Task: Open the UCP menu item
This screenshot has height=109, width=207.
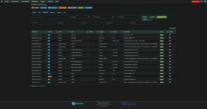Action: tap(57, 1)
